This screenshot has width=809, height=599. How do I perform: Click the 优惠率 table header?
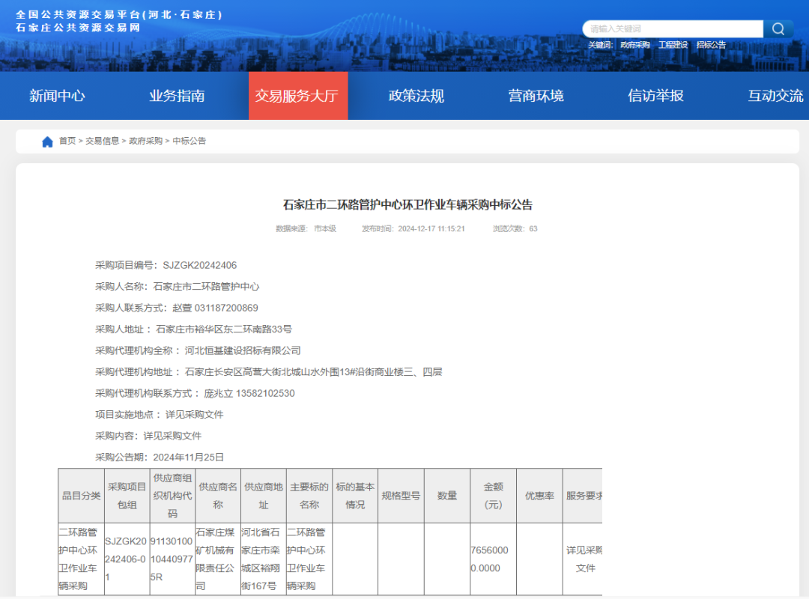539,496
